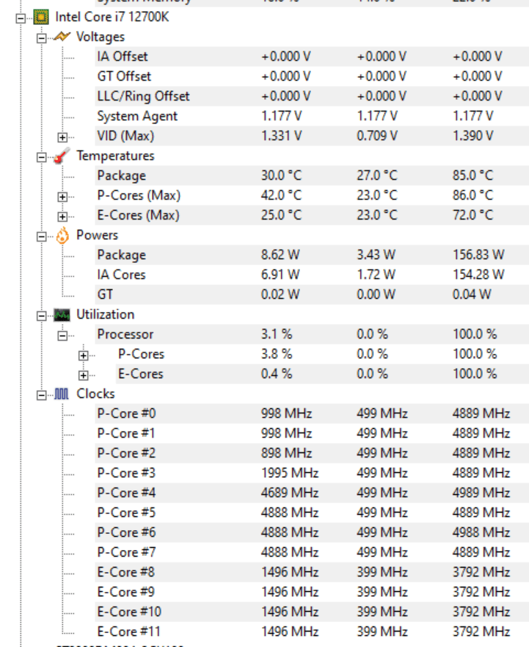Collapse the Temperatures section
Viewport: 529px width, 647px height.
click(41, 157)
